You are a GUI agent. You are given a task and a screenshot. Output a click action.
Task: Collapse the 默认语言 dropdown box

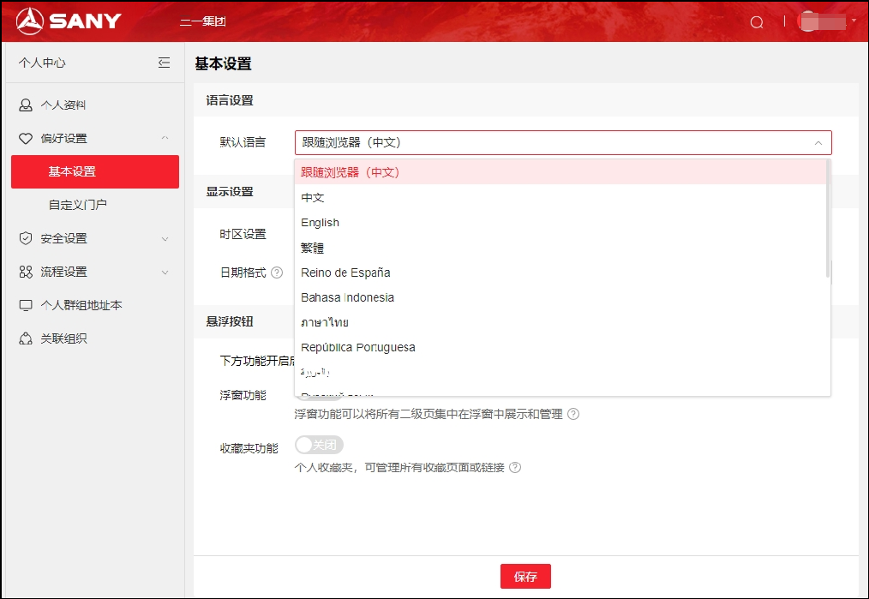[563, 142]
